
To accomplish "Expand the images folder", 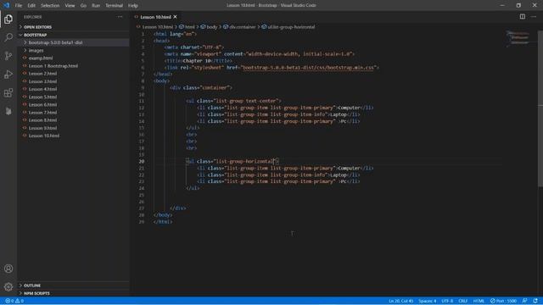I will point(74,51).
